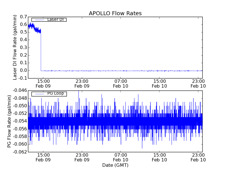Click "07:00 Feb 10" under the PG Loop plot
This screenshot has height=169, width=225.
point(121,157)
